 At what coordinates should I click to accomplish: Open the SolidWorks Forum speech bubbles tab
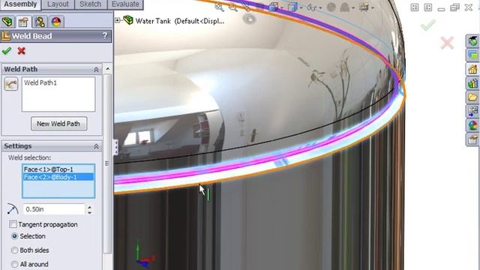coord(472,55)
